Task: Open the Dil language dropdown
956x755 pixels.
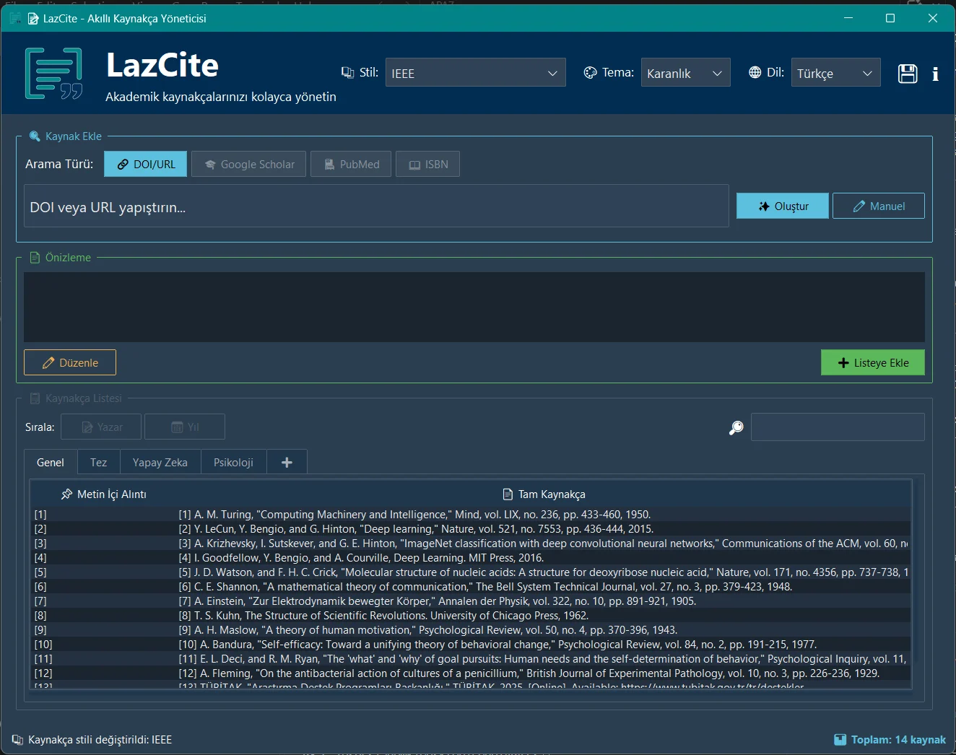Action: (835, 73)
